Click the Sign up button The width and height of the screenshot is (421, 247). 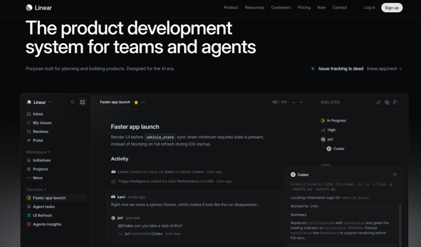[x=392, y=8]
